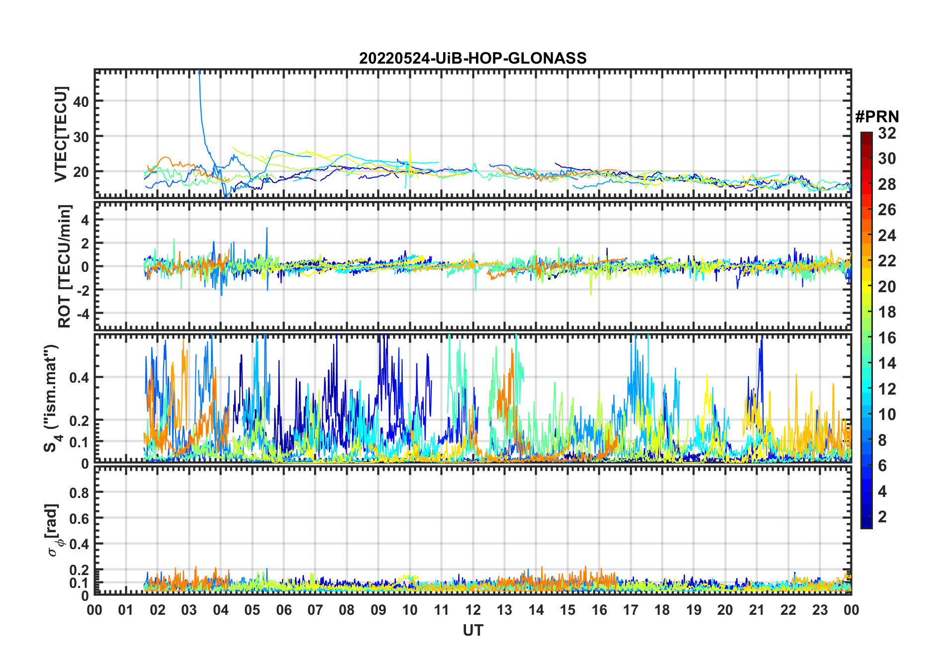Click the S4 ("ism.mat") axis label
Screen dimensions: 946x661
[52, 399]
